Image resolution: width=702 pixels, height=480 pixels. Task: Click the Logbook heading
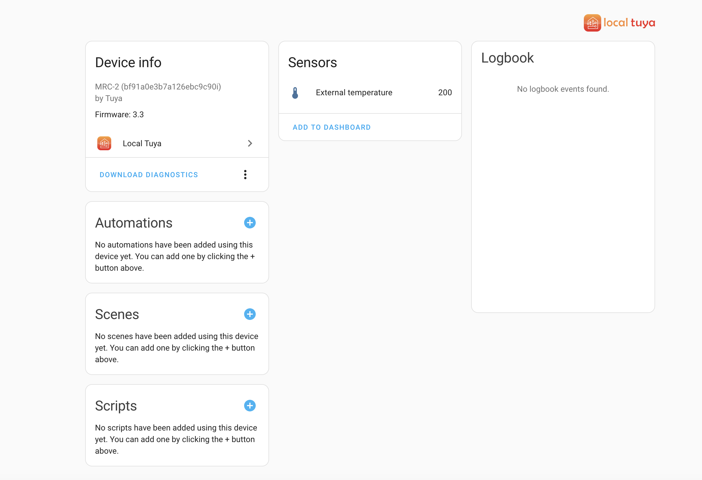tap(507, 58)
